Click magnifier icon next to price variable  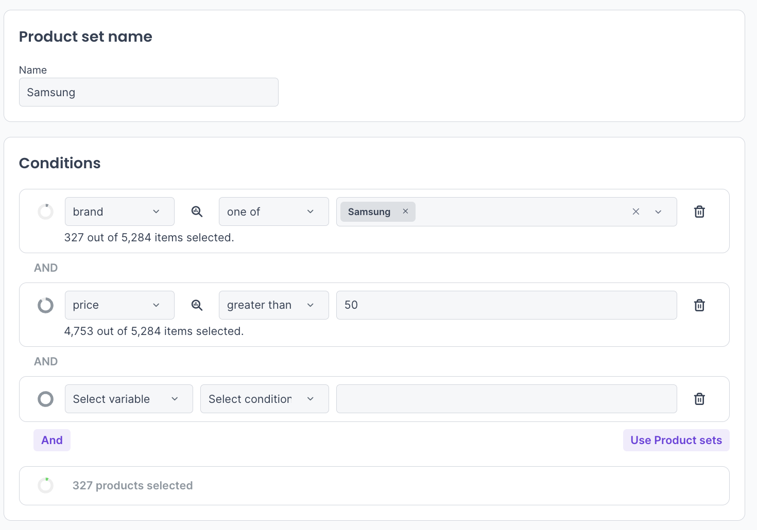tap(197, 305)
